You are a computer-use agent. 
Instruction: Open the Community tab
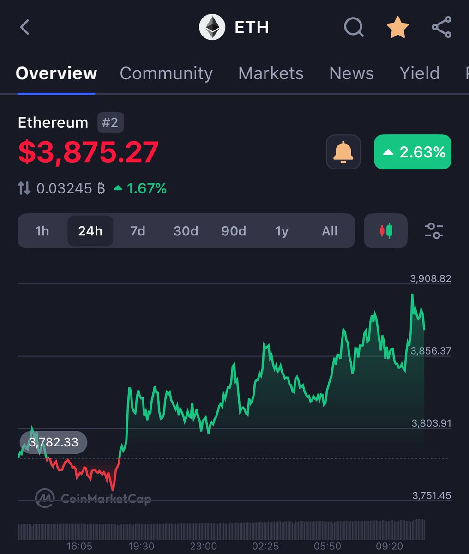(x=166, y=73)
